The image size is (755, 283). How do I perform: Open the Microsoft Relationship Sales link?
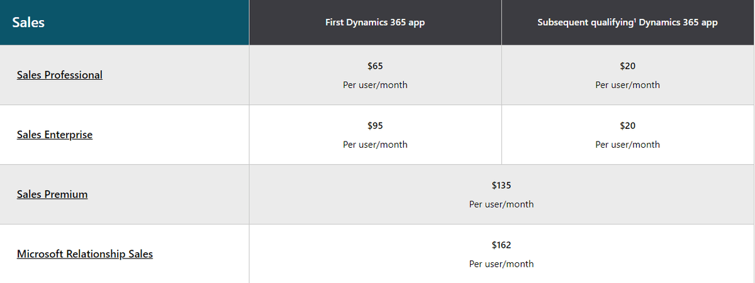click(85, 254)
